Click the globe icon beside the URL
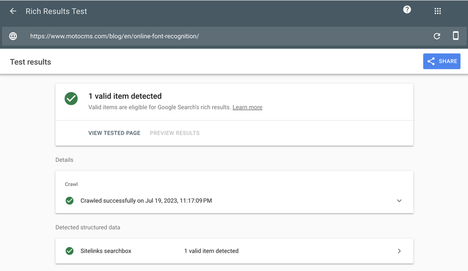This screenshot has width=468, height=271. pyautogui.click(x=13, y=36)
